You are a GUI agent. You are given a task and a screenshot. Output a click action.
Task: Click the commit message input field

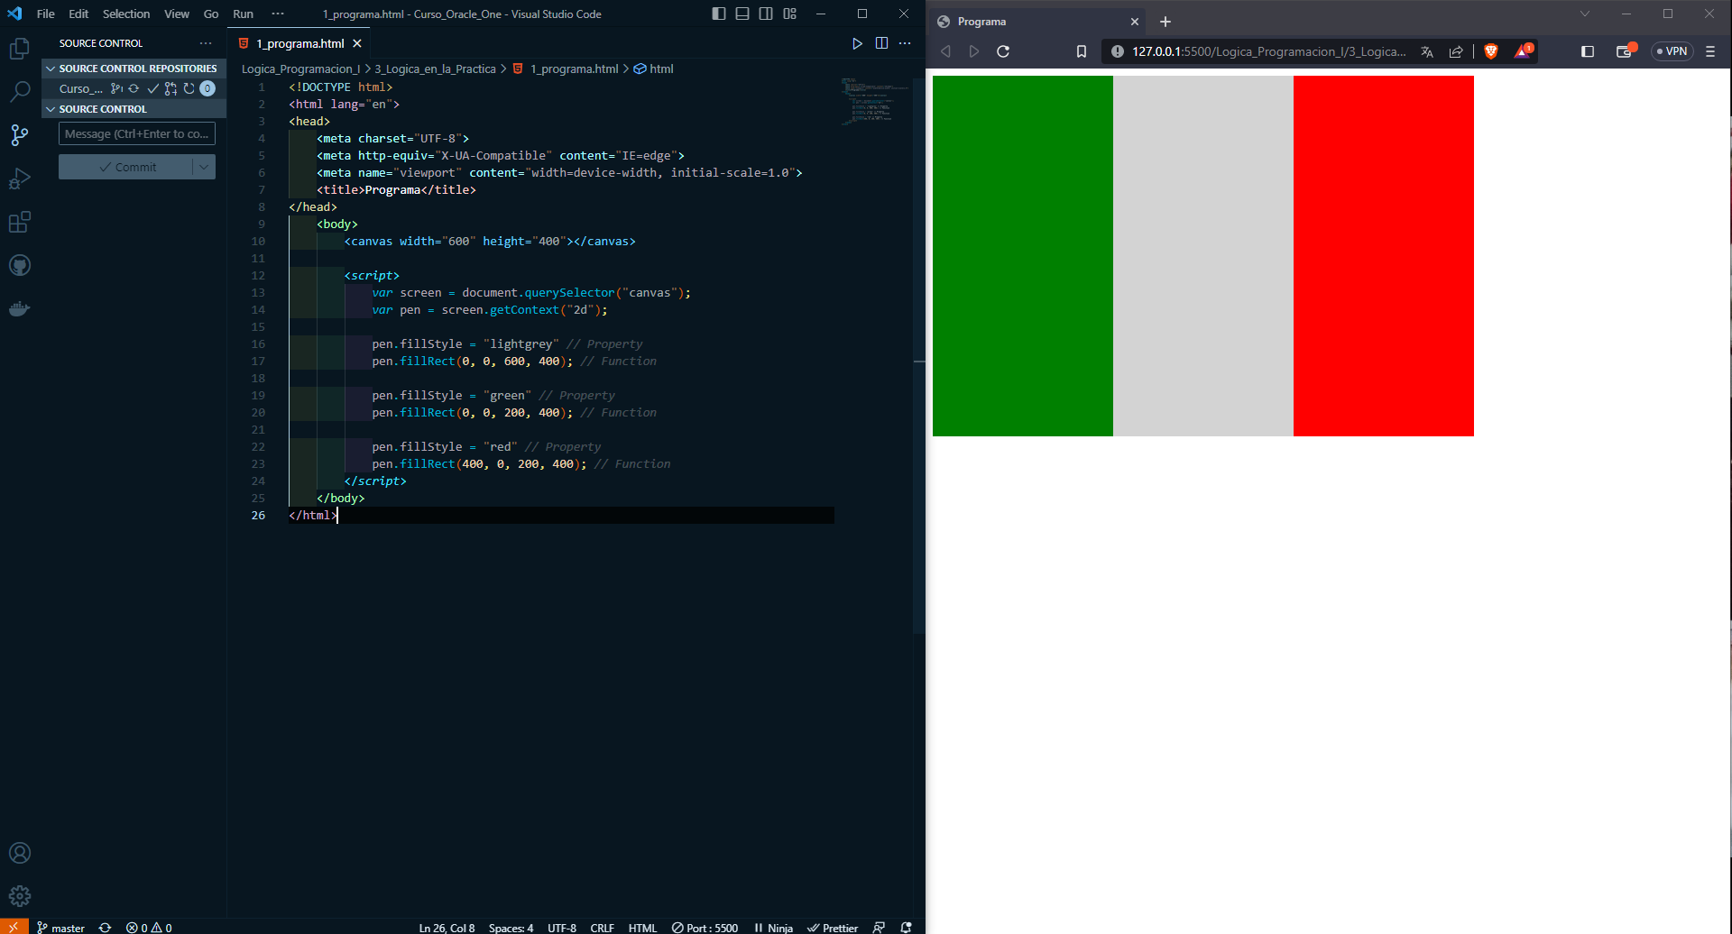[137, 133]
